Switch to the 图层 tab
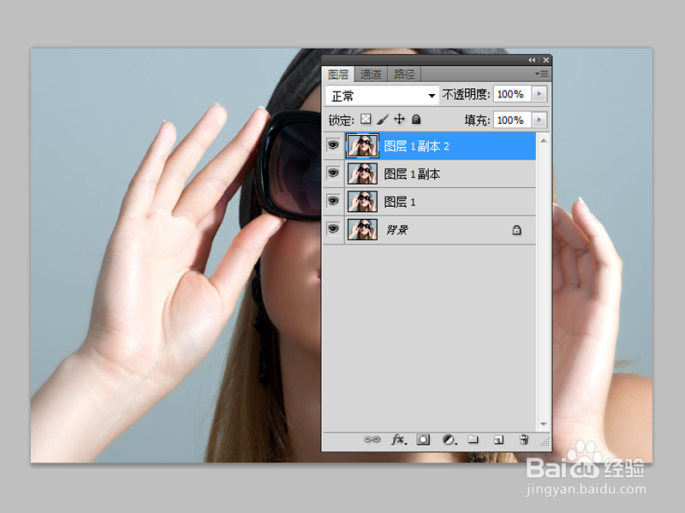Viewport: 685px width, 513px height. (x=338, y=74)
